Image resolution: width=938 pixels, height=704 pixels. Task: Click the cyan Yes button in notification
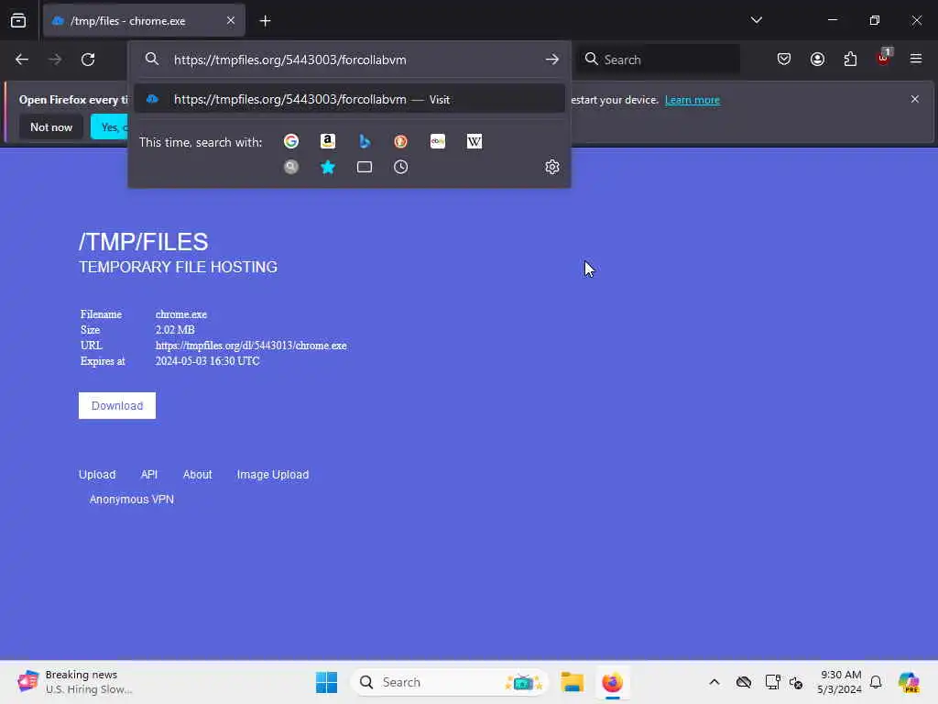(110, 126)
